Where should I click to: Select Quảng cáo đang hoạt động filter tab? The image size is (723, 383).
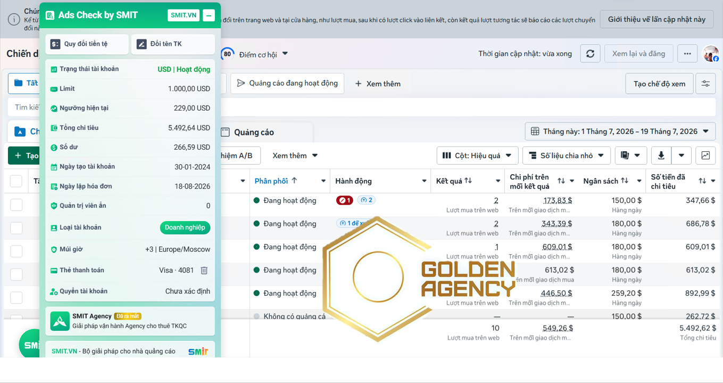287,84
